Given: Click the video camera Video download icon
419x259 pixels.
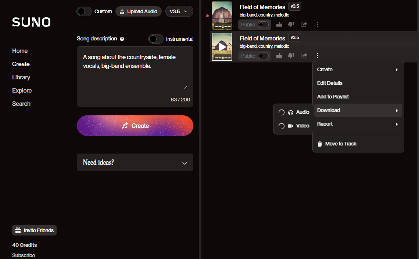Looking at the screenshot, I should 291,126.
